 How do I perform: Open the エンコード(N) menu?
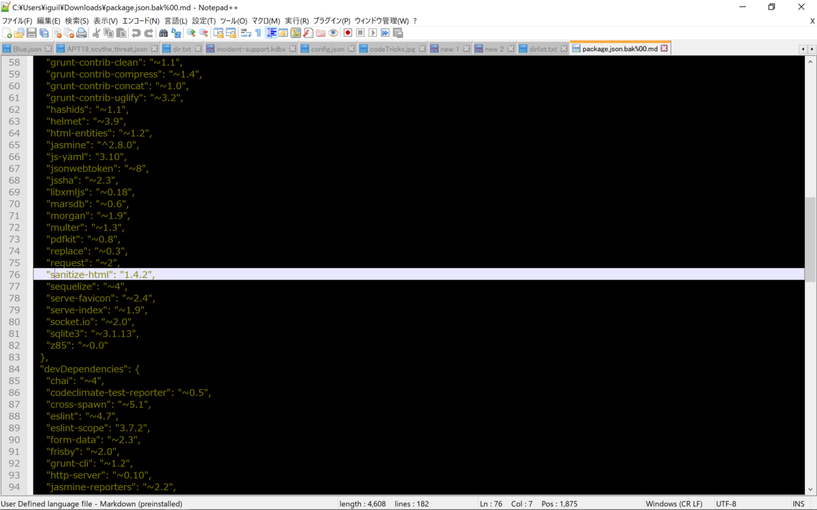point(140,21)
